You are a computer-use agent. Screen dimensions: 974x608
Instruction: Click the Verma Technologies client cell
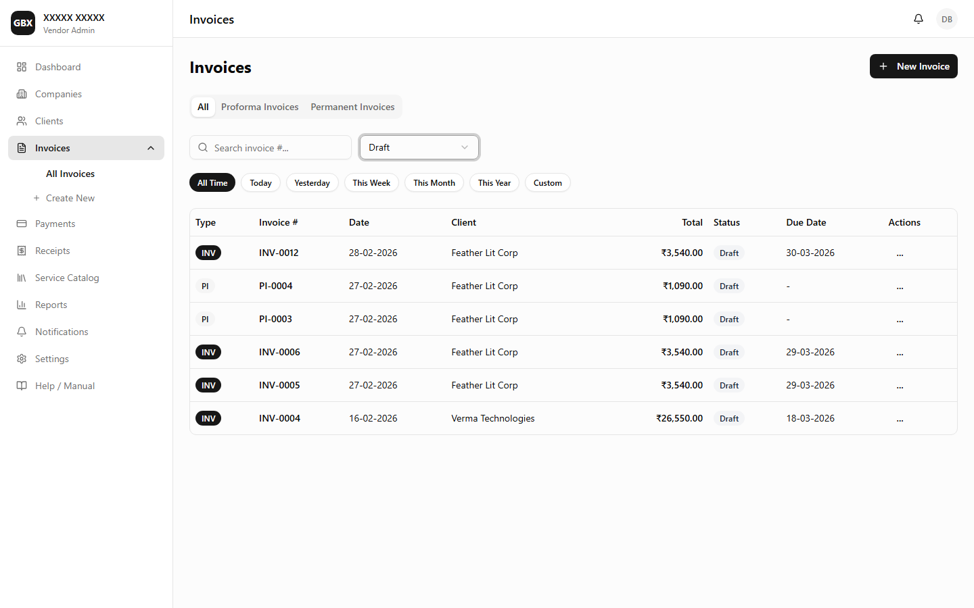point(493,418)
